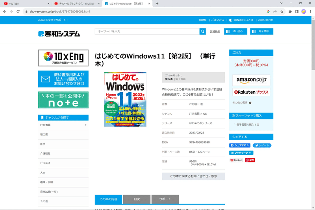The width and height of the screenshot is (315, 210).
Task: Click the Twitter ツイート button
Action: pos(262,145)
